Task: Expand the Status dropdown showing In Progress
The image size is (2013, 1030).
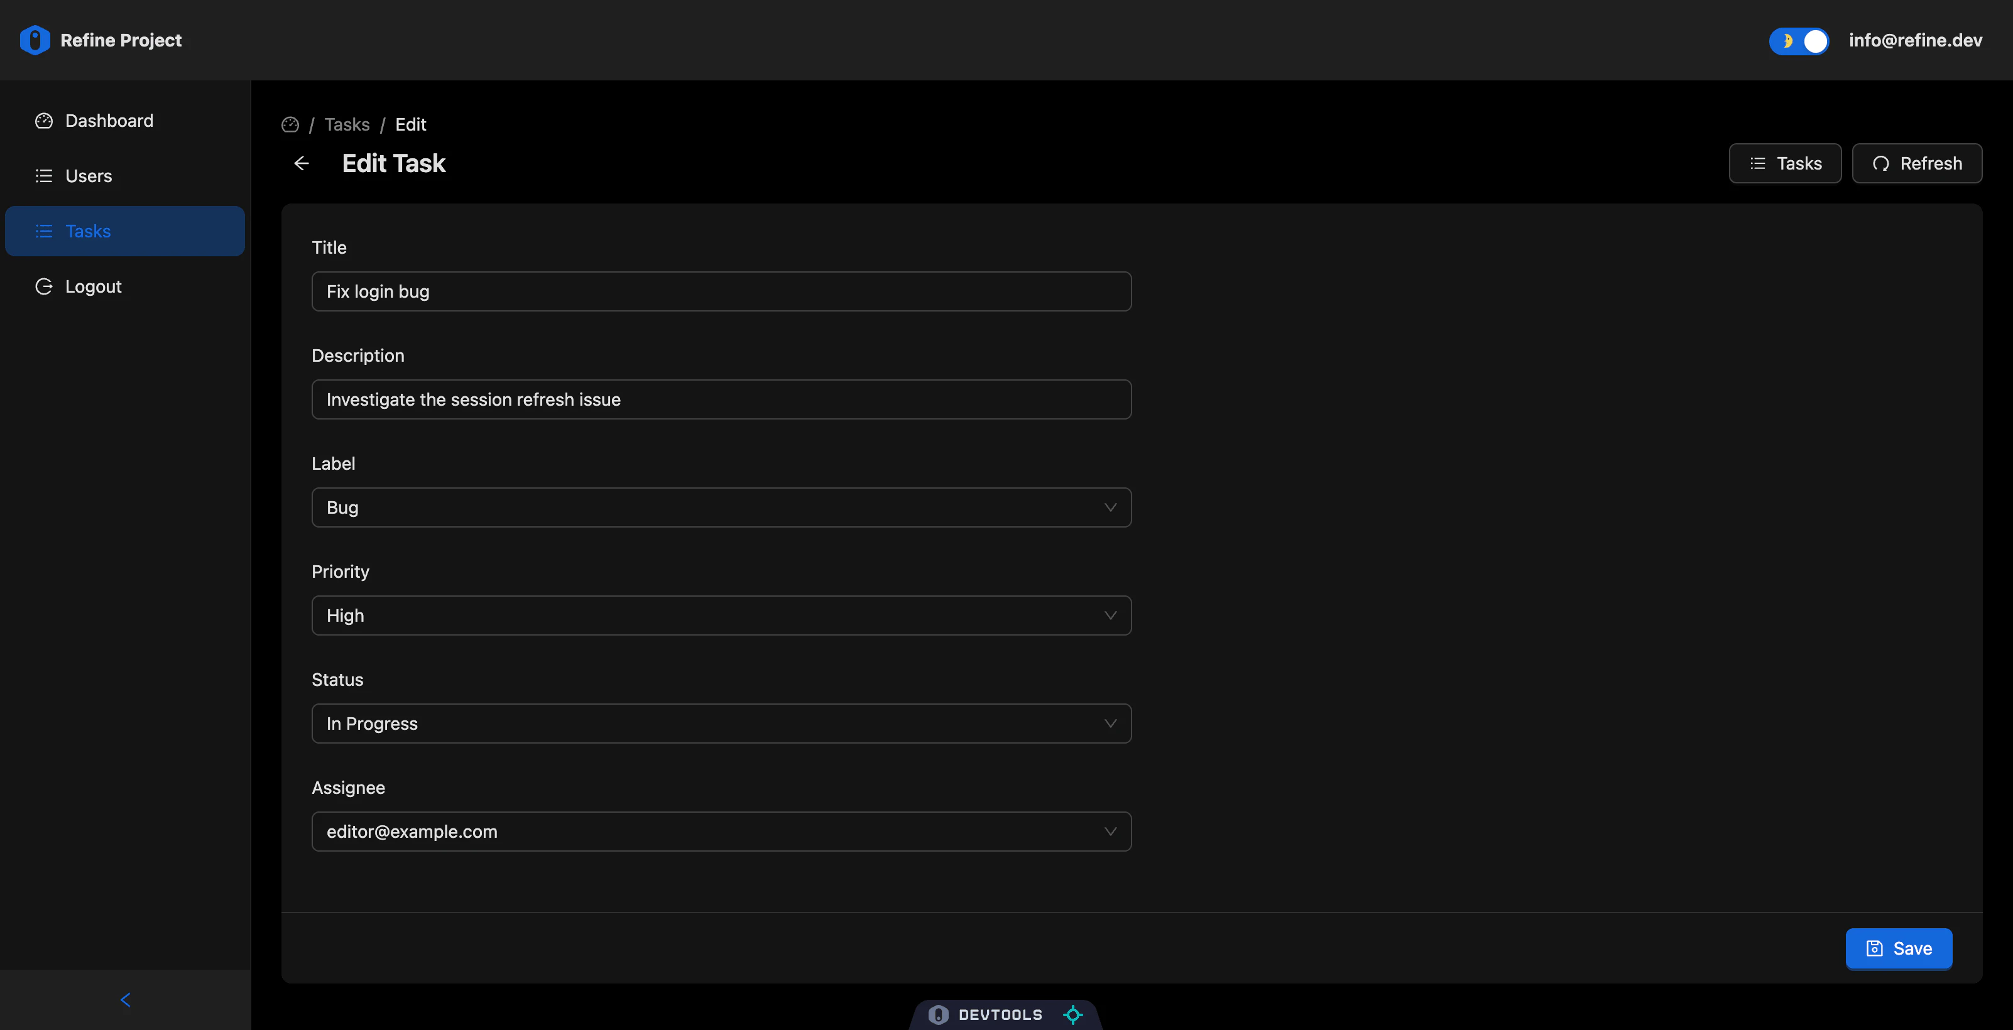Action: coord(721,723)
